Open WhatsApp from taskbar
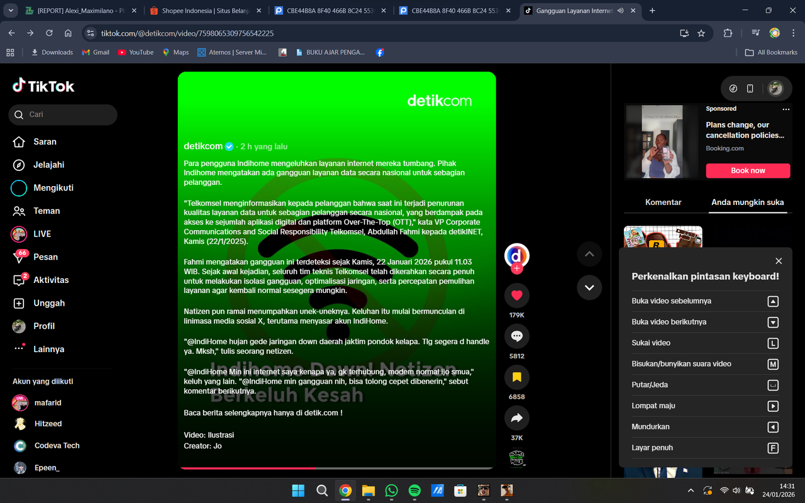The height and width of the screenshot is (503, 805). (x=391, y=490)
